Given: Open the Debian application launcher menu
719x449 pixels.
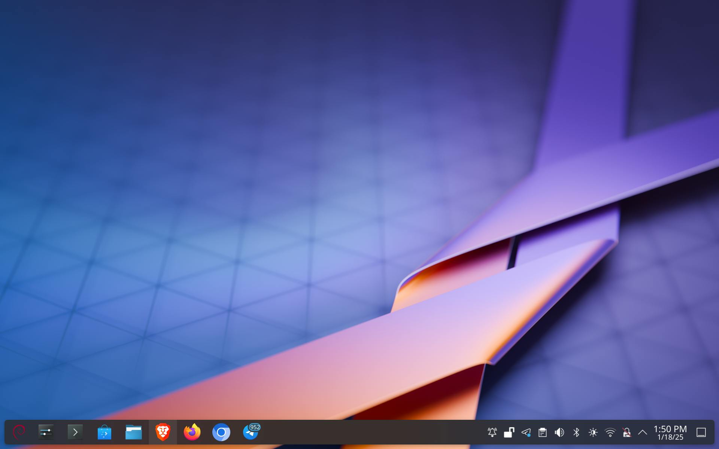Looking at the screenshot, I should pos(19,432).
